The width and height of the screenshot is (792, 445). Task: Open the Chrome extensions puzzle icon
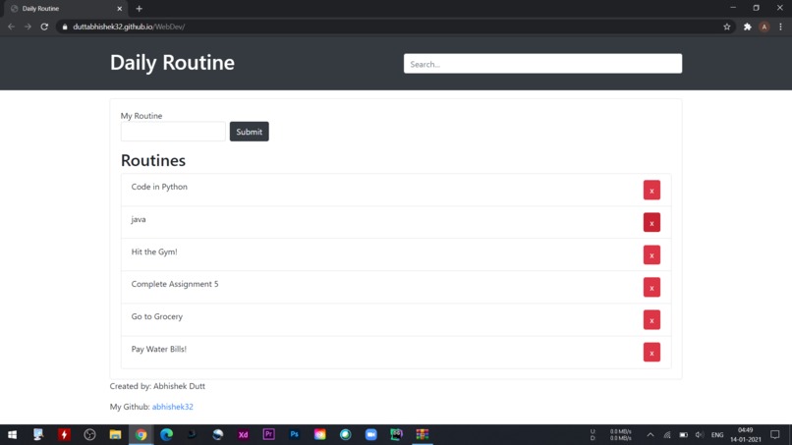(x=748, y=27)
